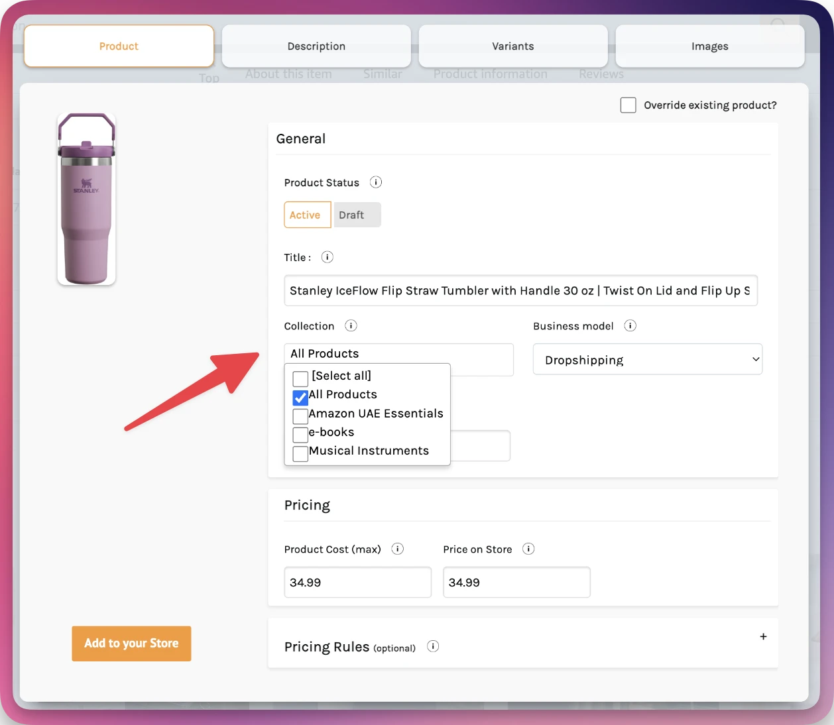
Task: Expand Pricing Rules with plus icon
Action: (763, 636)
